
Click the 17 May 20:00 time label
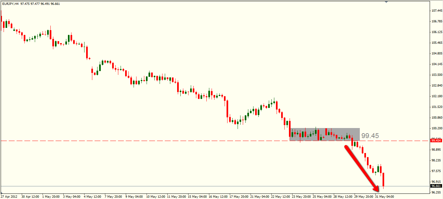click(239, 196)
